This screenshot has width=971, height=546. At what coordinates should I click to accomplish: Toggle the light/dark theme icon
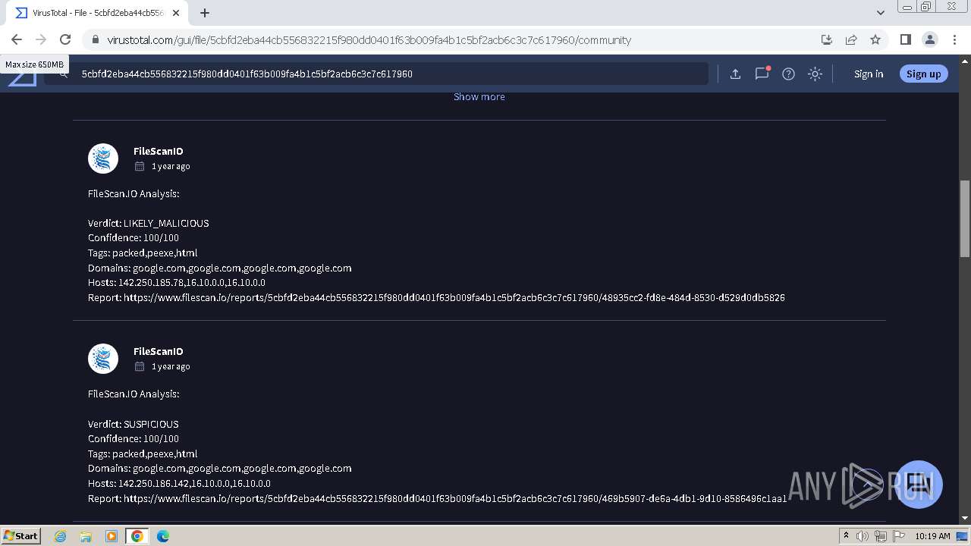(815, 74)
